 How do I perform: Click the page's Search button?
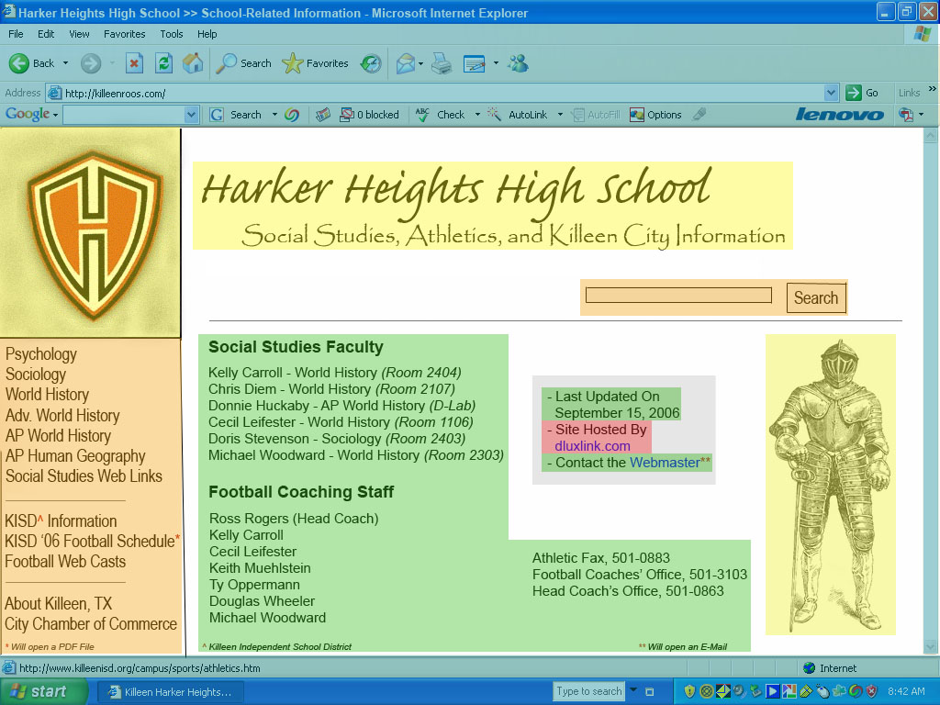[815, 297]
